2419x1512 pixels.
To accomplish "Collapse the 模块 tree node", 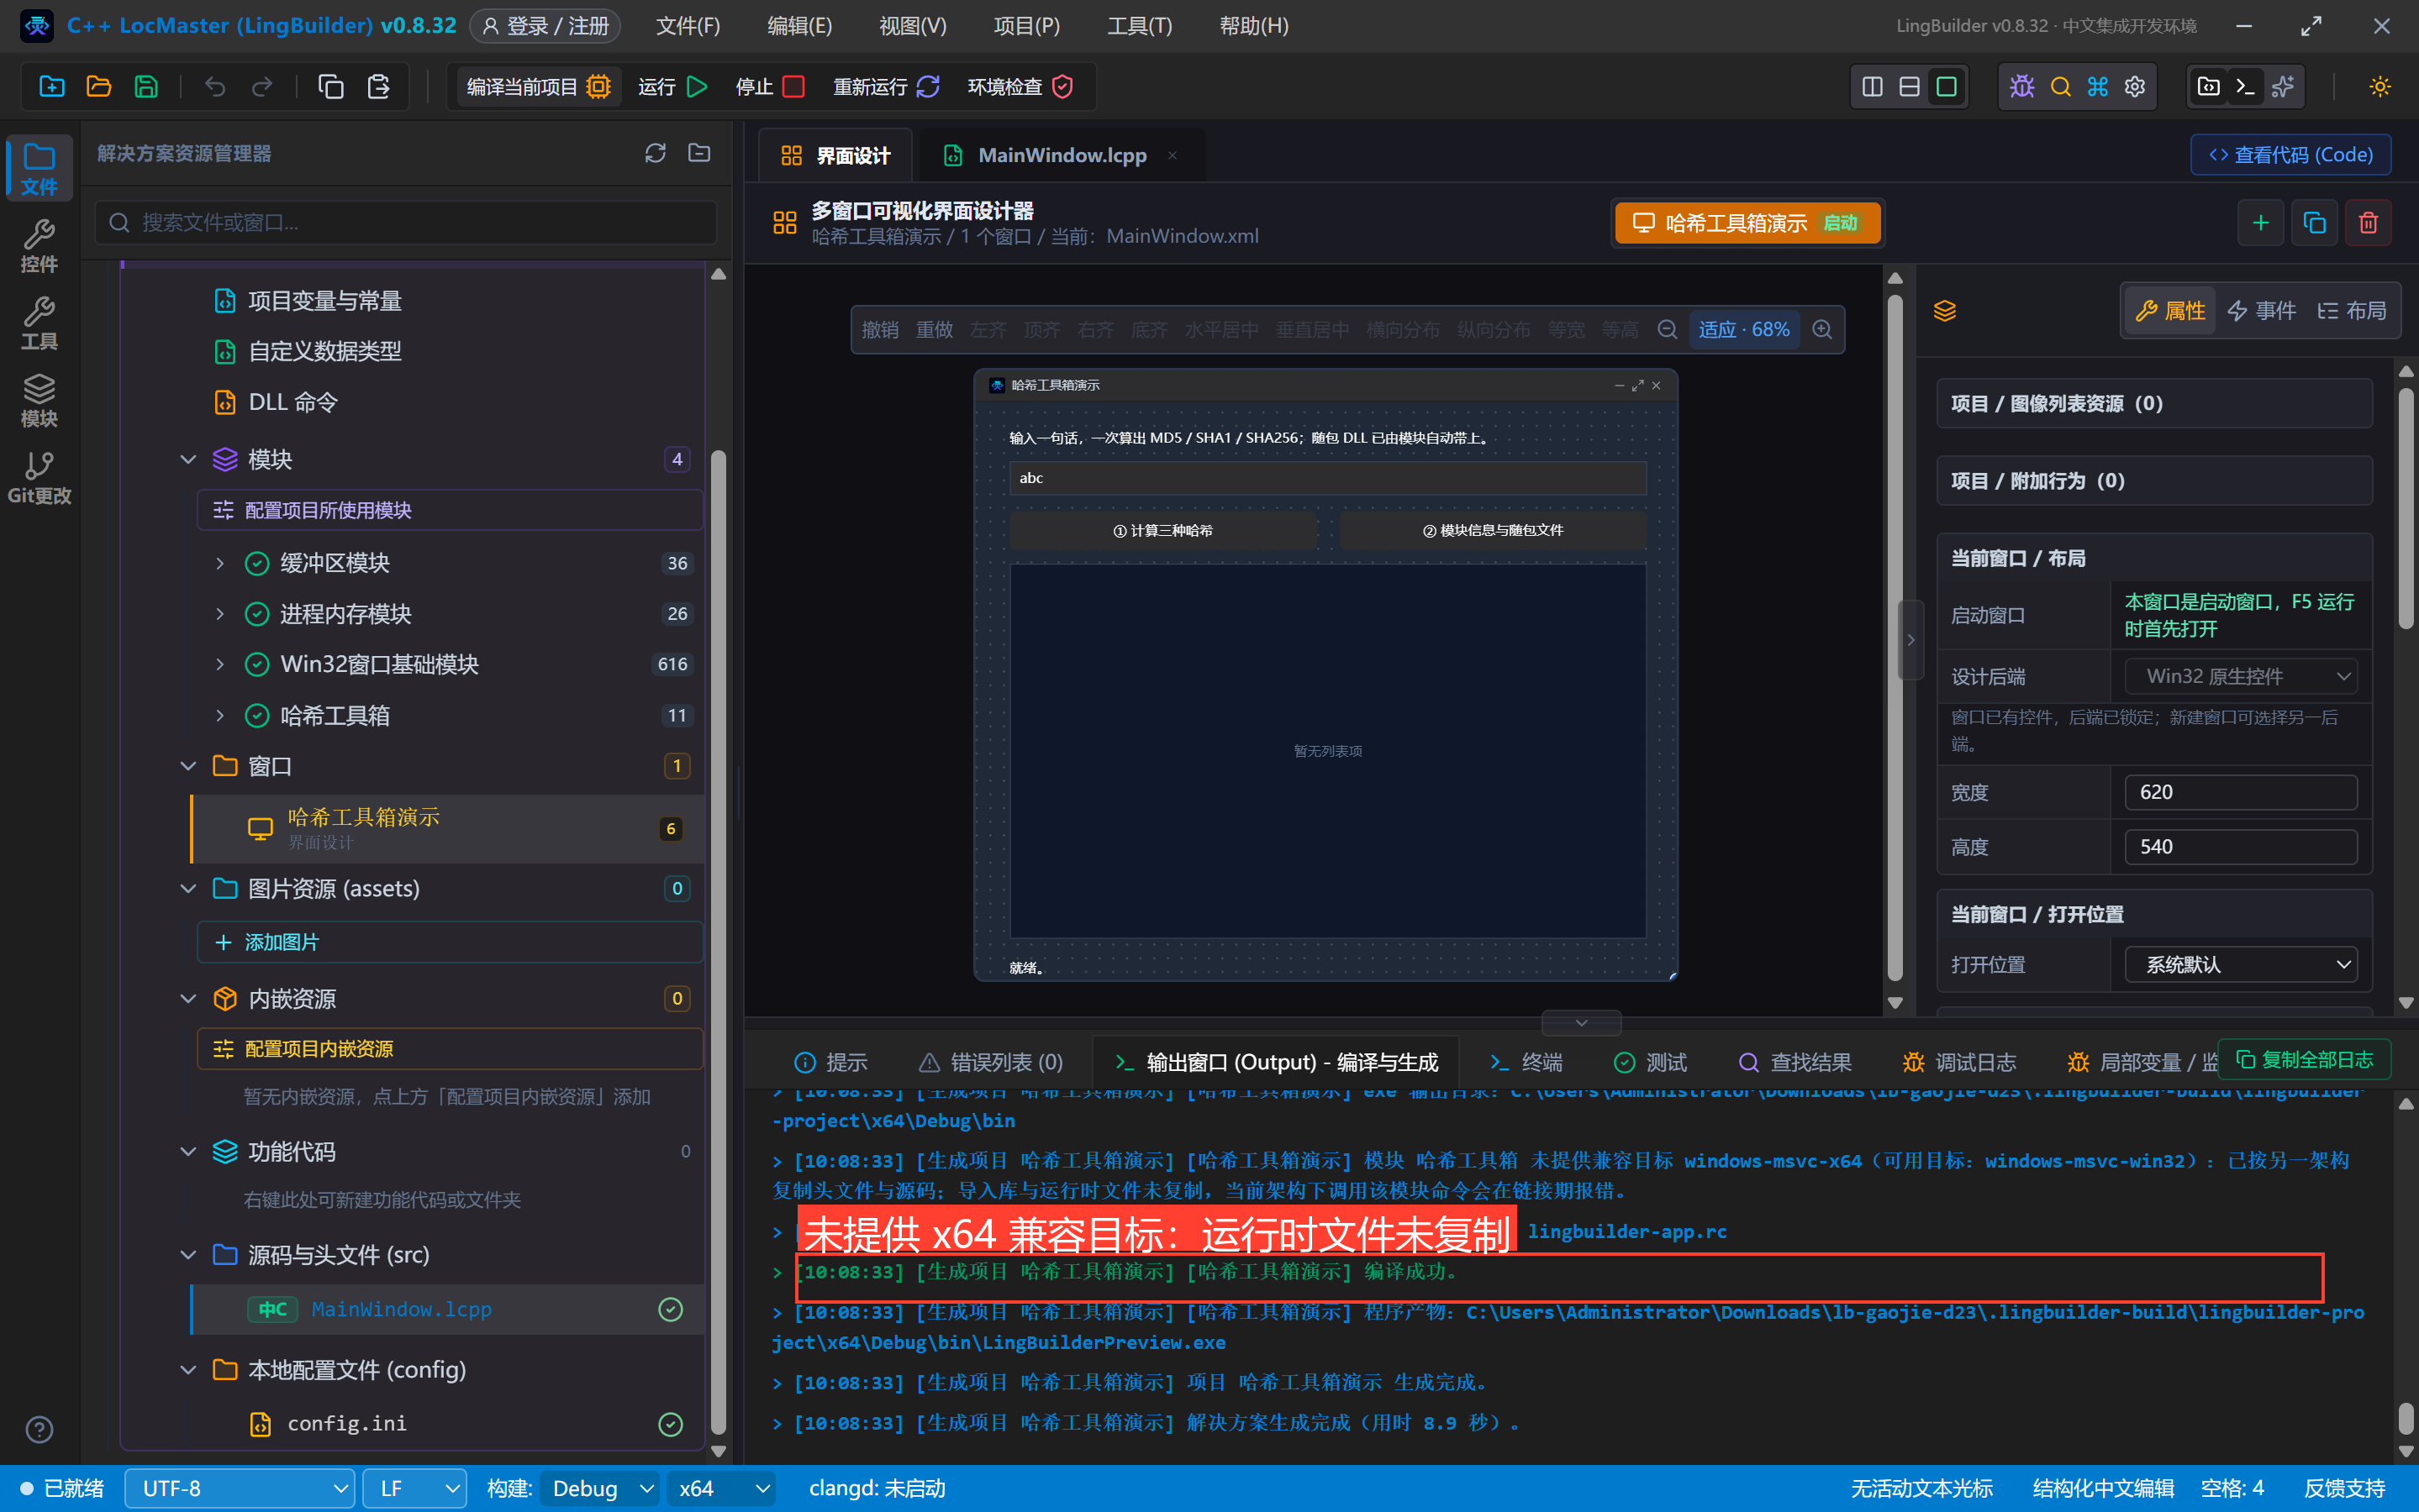I will pos(187,459).
